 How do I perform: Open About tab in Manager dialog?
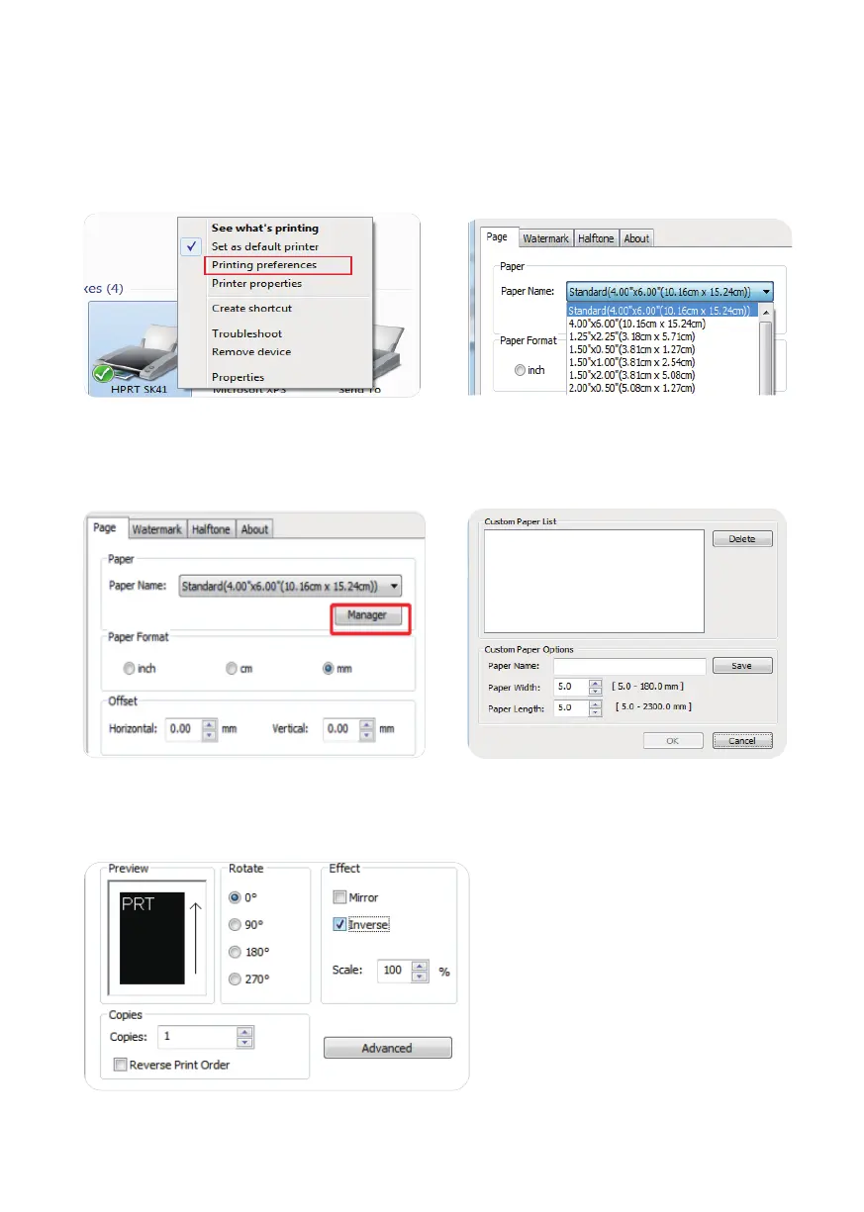click(254, 529)
